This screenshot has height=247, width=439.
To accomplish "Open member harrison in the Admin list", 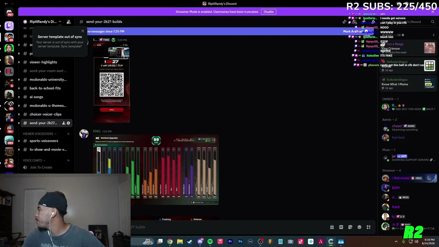I will point(408,138).
